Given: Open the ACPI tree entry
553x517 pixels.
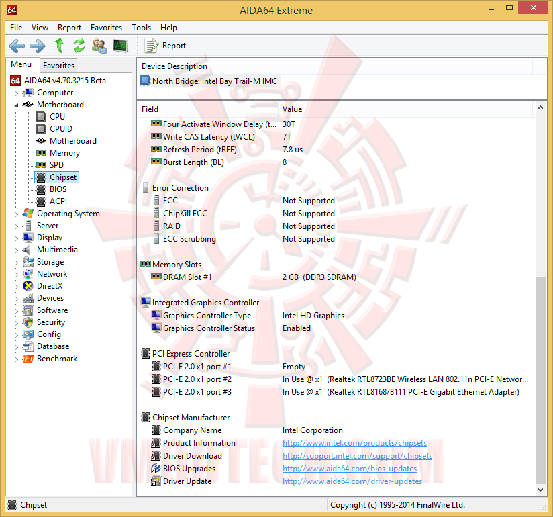Looking at the screenshot, I should (58, 201).
